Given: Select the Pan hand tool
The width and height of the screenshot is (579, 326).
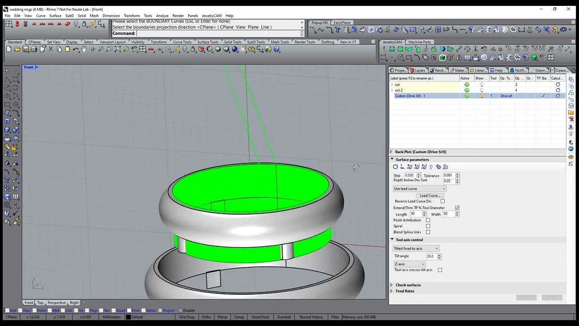Looking at the screenshot, I should pos(84,49).
